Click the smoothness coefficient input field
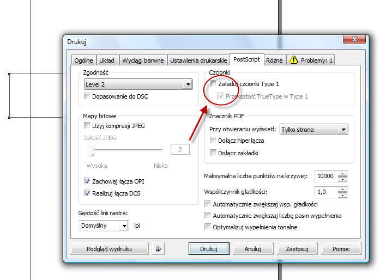Screen dimensions: 386x280 pyautogui.click(x=325, y=192)
